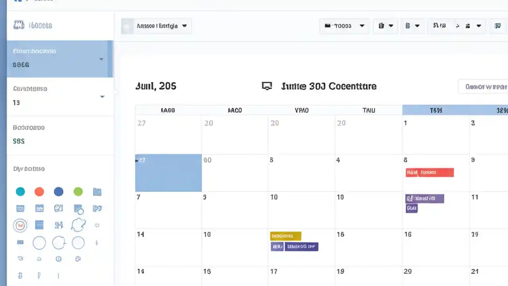Select the target-circle icon with orange center

[x=20, y=225]
